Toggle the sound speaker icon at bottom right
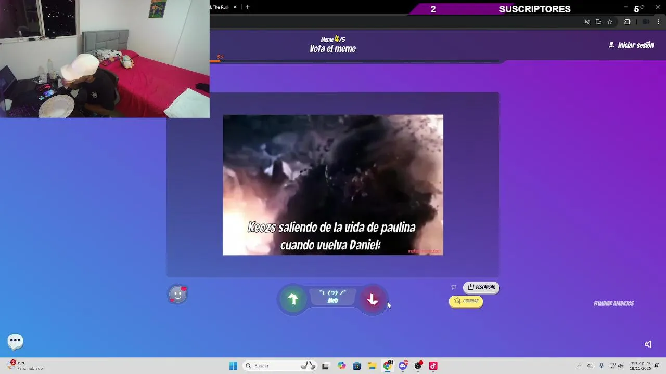Screen dimensions: 666x374 pyautogui.click(x=648, y=344)
